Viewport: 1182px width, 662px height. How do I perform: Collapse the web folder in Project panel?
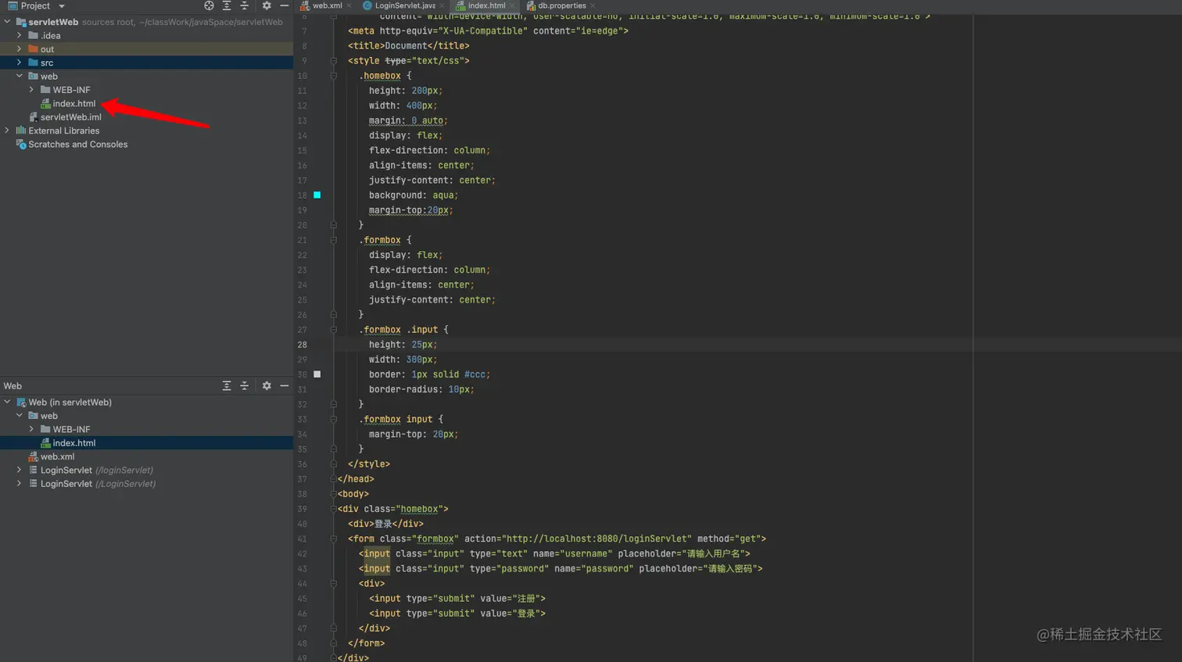pos(20,77)
